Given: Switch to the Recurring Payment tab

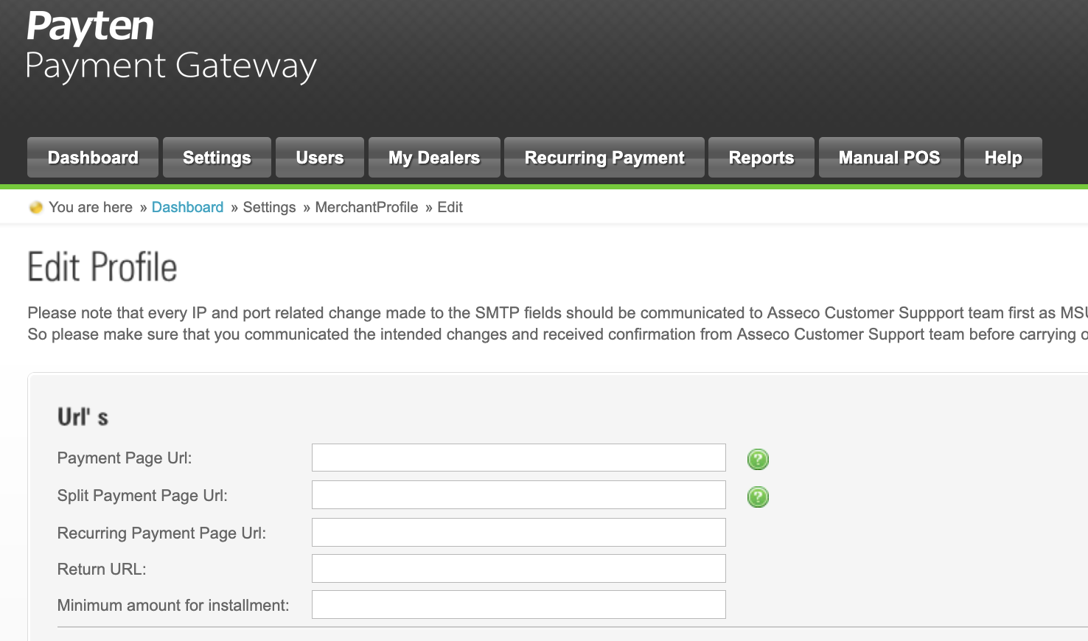Looking at the screenshot, I should coord(604,158).
